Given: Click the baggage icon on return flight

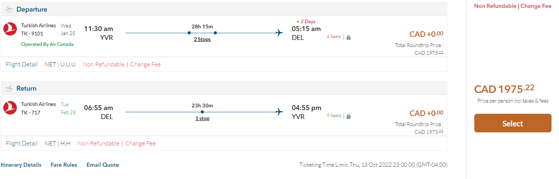Looking at the screenshot, I should coord(349,116).
